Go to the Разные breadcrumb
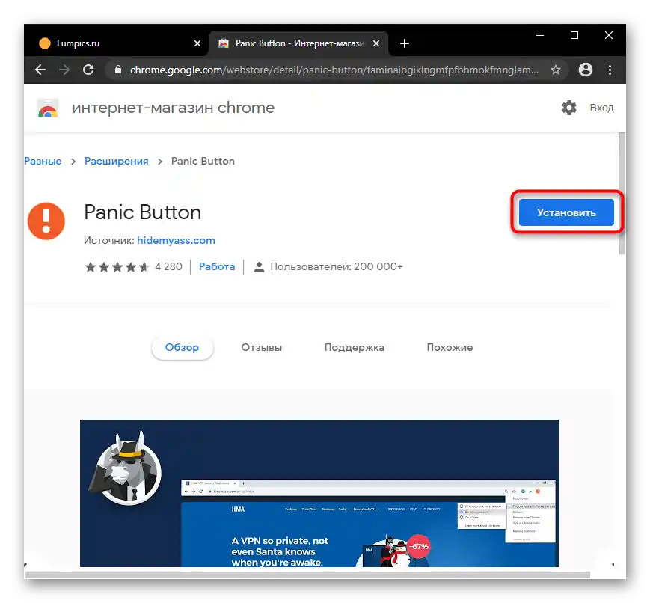Screen dimensions: 650x603 [x=43, y=161]
